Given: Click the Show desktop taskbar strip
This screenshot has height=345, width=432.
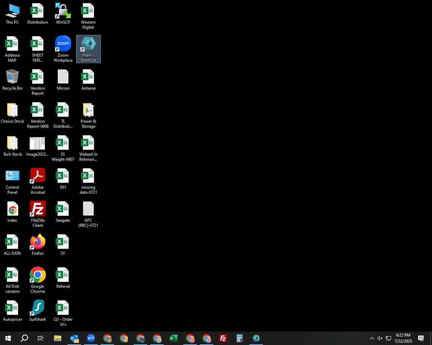Looking at the screenshot, I should pyautogui.click(x=431, y=338).
